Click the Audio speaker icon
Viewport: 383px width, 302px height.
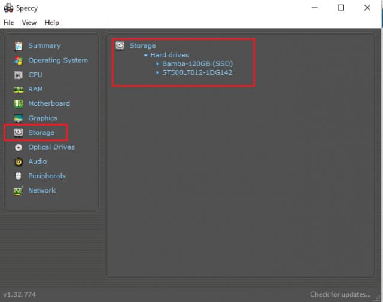18,161
